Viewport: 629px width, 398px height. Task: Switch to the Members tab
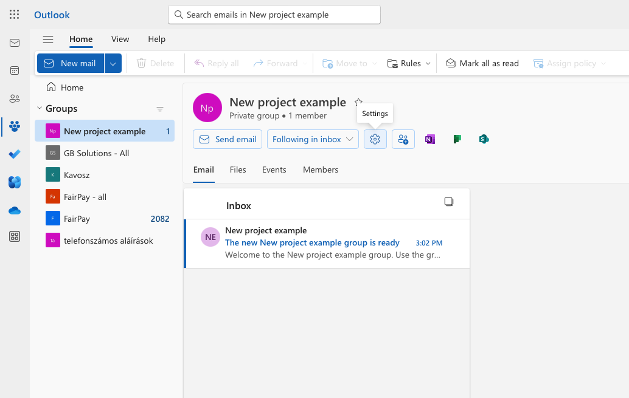tap(320, 170)
